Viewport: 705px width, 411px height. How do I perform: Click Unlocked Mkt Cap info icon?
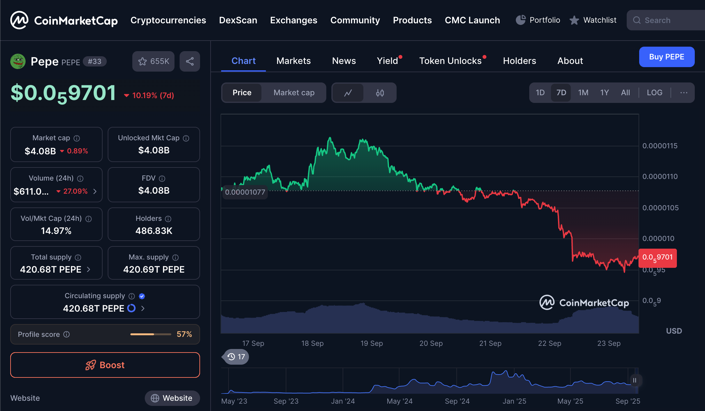(186, 138)
